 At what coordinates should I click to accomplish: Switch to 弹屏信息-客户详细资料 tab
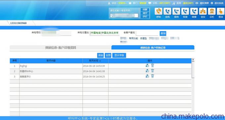[x=61, y=48]
